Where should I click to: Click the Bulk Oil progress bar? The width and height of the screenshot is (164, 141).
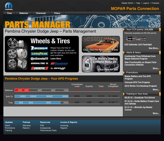[x=41, y=96]
